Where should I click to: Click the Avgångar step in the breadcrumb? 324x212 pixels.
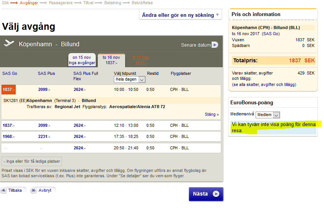29,3
